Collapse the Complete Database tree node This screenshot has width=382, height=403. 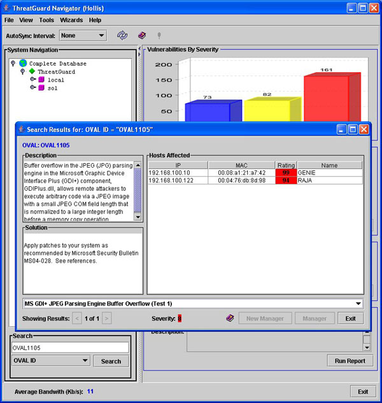(13, 64)
